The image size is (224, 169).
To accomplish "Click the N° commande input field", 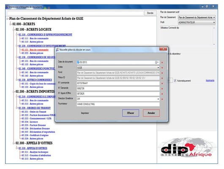I will 118,83.
